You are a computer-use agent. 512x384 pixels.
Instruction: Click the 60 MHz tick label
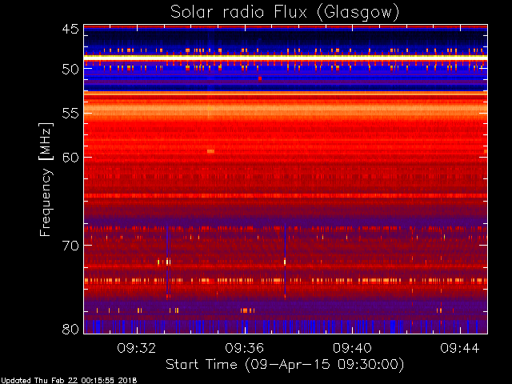70,158
